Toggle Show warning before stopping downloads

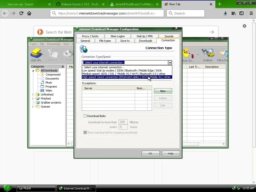(x=85, y=132)
